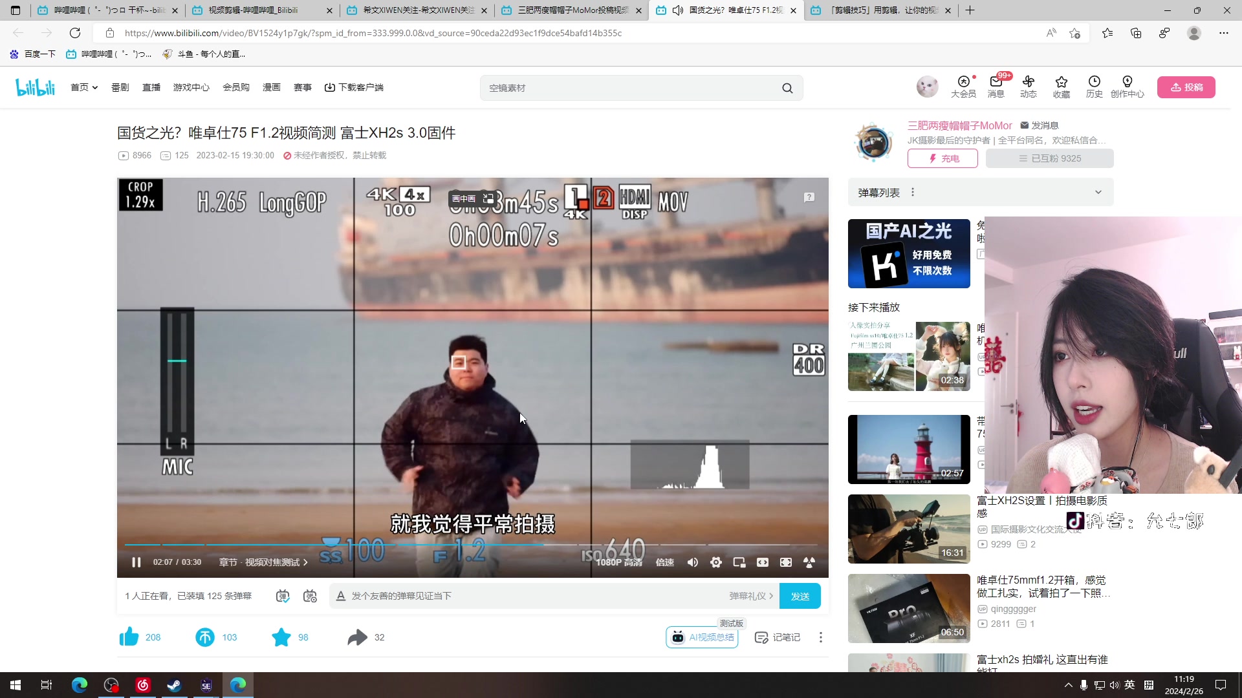Open 漫画 navigation item
The width and height of the screenshot is (1242, 698).
click(x=272, y=87)
